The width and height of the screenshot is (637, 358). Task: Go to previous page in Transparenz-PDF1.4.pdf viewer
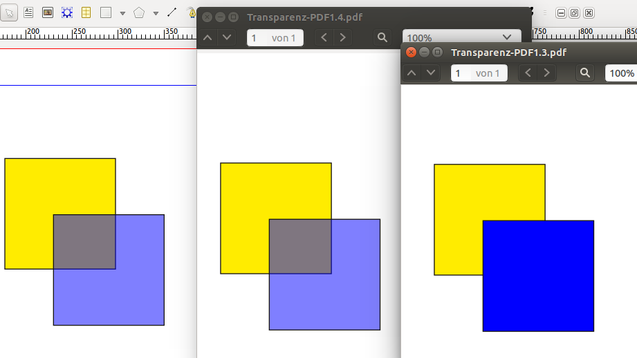point(207,37)
